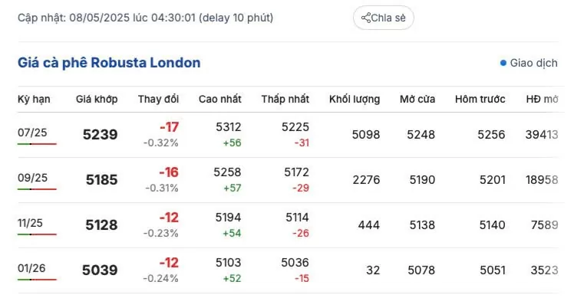Click the Hôm trước column header

[x=480, y=99]
